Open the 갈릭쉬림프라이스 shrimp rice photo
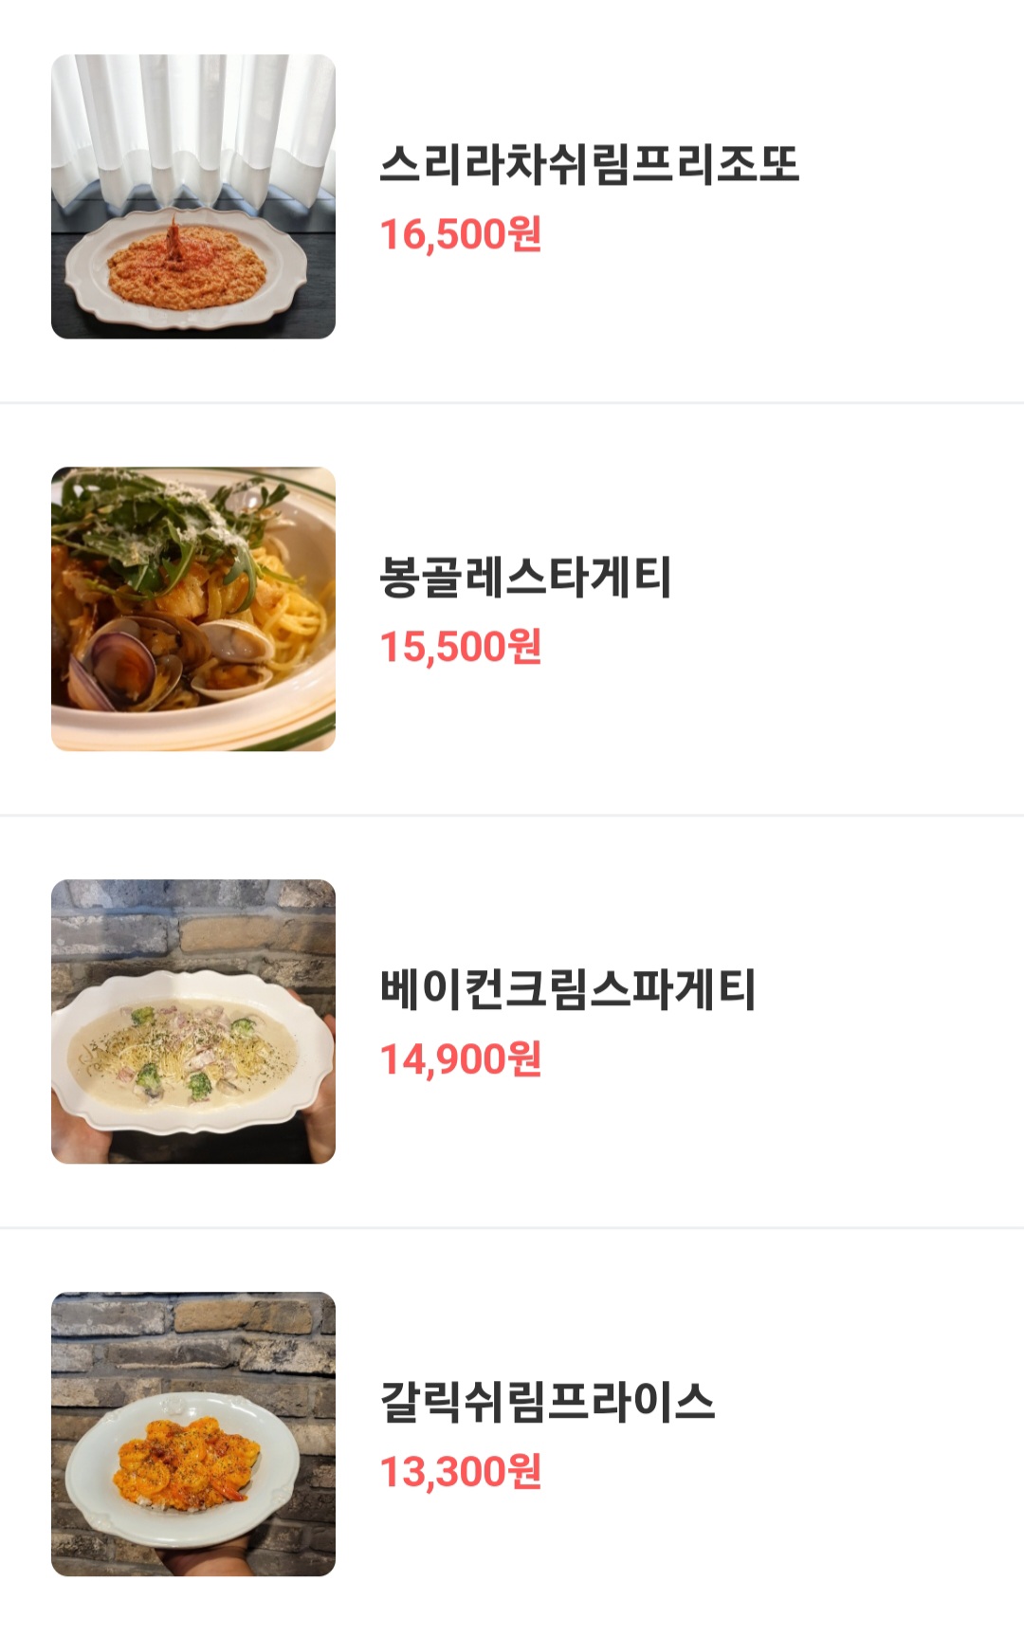The height and width of the screenshot is (1637, 1024). pos(193,1434)
